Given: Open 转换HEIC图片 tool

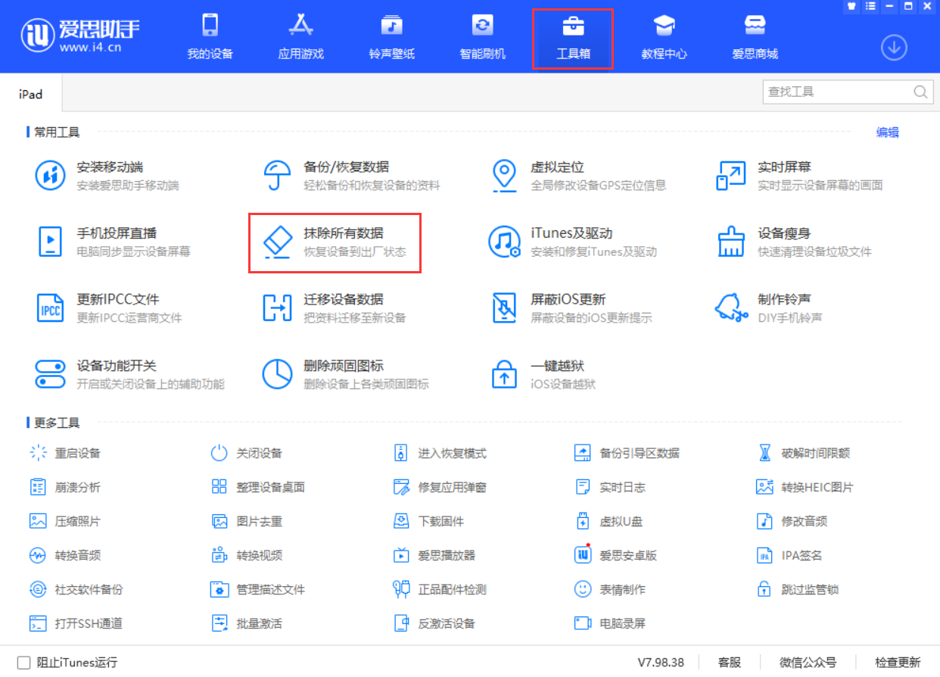Looking at the screenshot, I should (x=805, y=487).
